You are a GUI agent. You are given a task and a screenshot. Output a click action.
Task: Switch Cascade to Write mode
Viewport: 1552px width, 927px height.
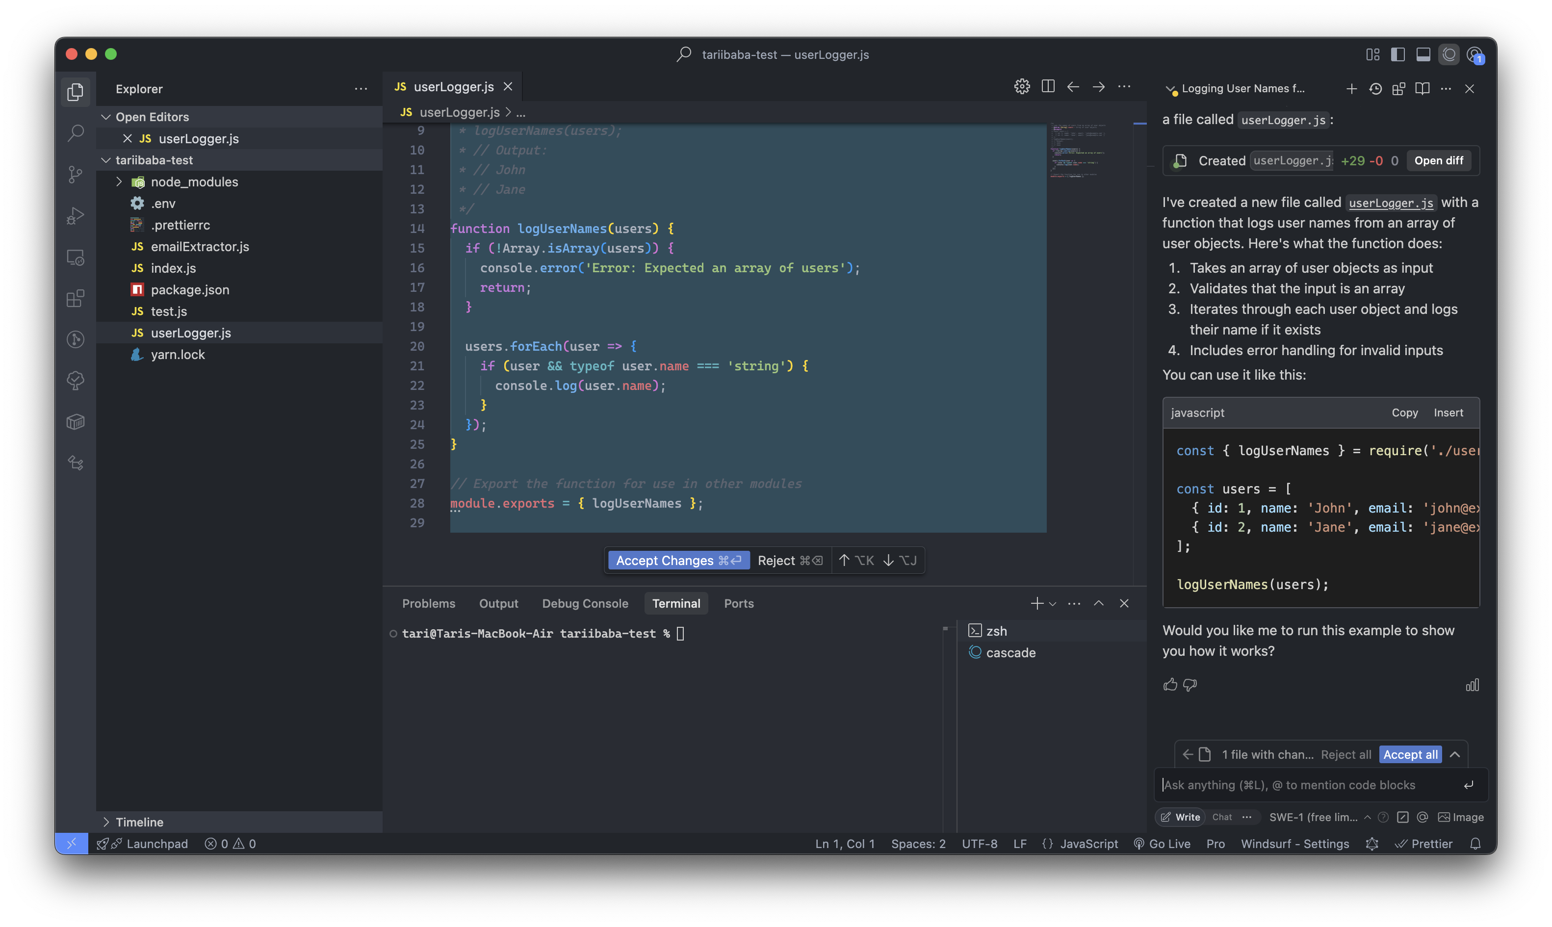[1180, 817]
